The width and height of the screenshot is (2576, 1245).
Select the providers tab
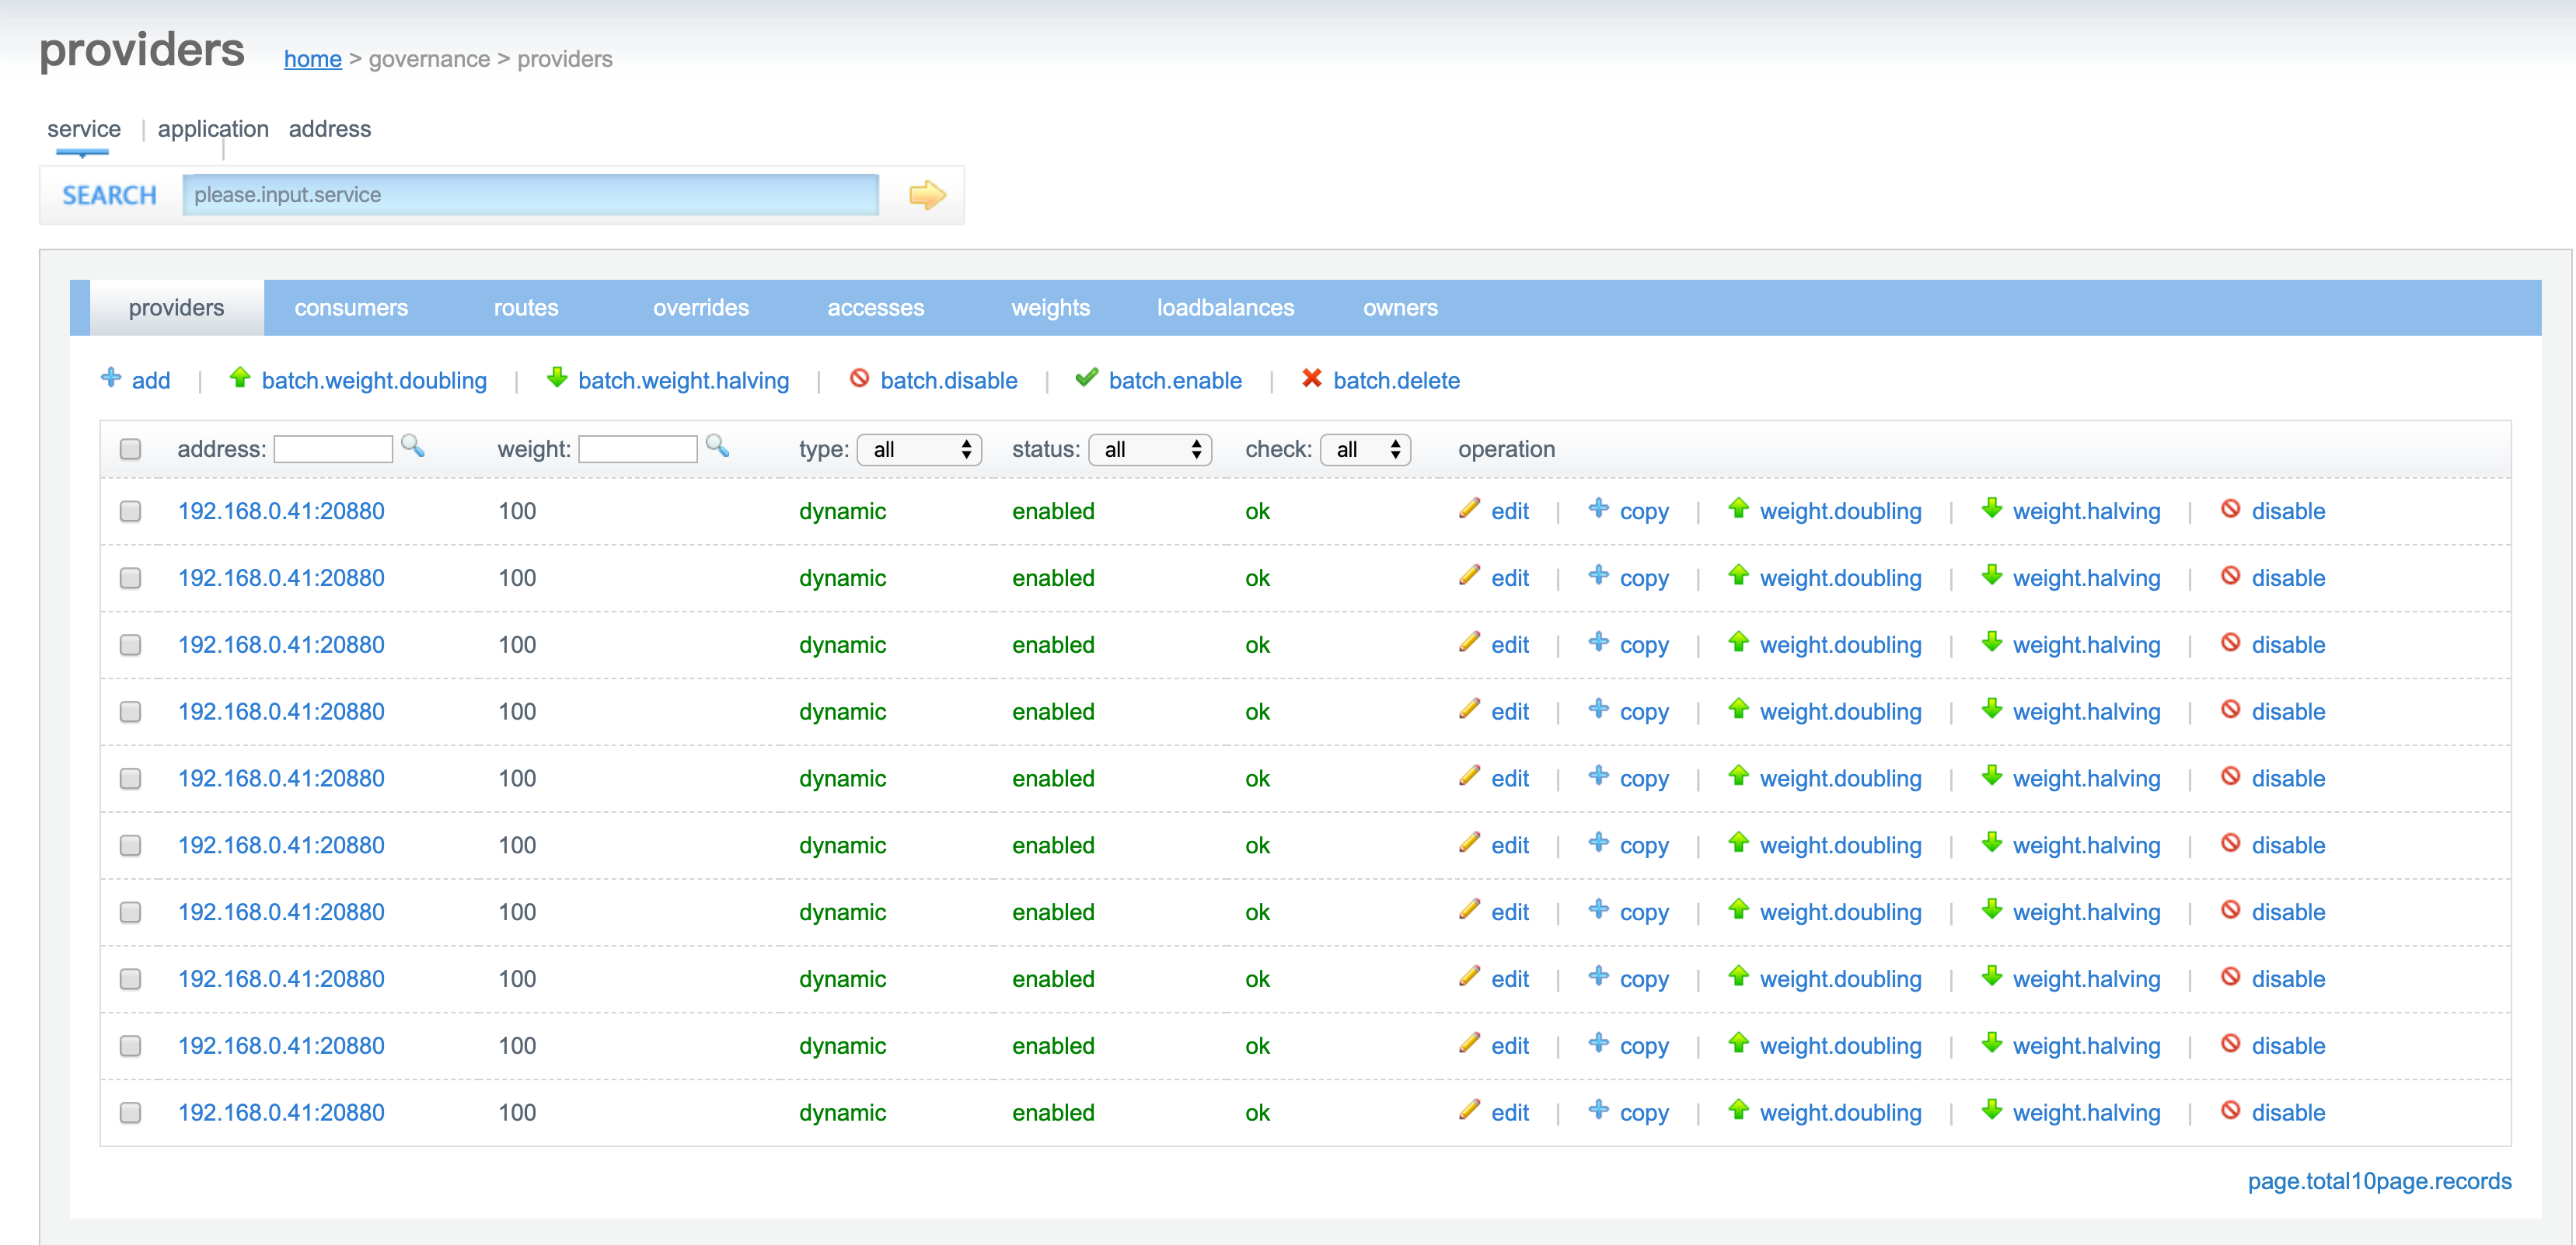coord(176,308)
